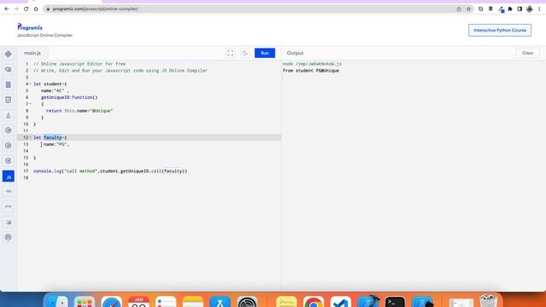The width and height of the screenshot is (546, 307).
Task: Open the copy-pages extension icon
Action: [x=480, y=9]
